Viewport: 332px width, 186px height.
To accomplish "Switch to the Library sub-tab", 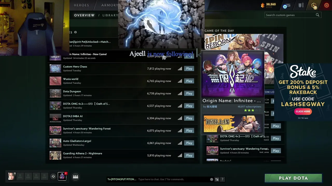I will 110,15.
